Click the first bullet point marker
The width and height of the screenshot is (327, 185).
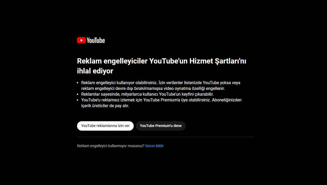(x=78, y=83)
